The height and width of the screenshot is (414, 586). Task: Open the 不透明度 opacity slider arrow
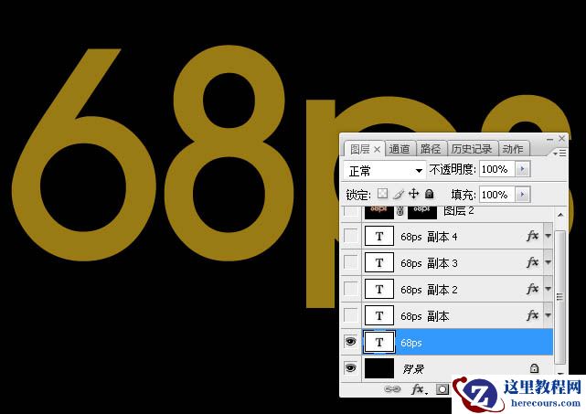pyautogui.click(x=523, y=169)
